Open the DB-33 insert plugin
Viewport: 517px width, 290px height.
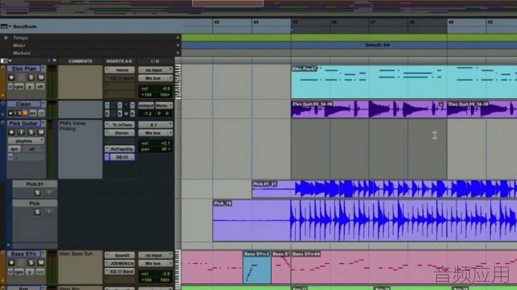pyautogui.click(x=122, y=157)
